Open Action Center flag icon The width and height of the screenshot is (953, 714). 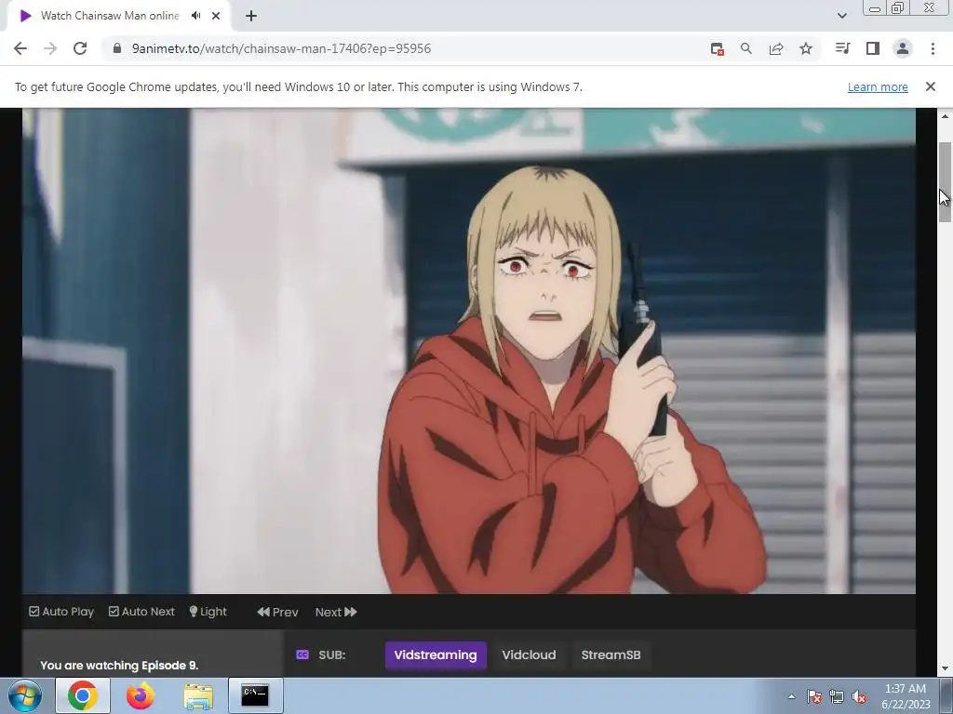click(x=814, y=696)
